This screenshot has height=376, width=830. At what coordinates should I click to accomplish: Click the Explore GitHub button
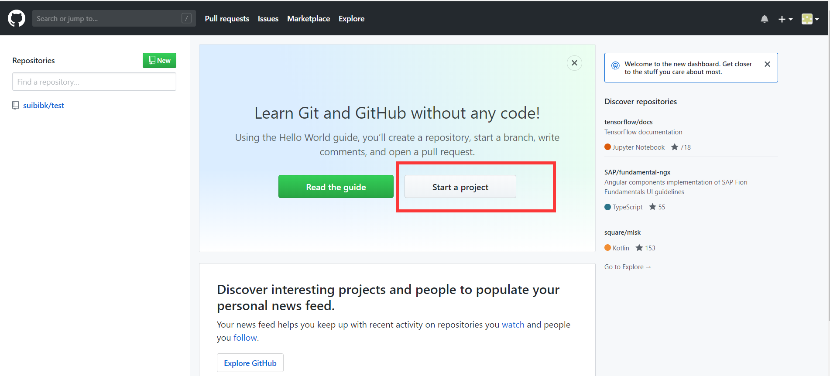tap(250, 363)
